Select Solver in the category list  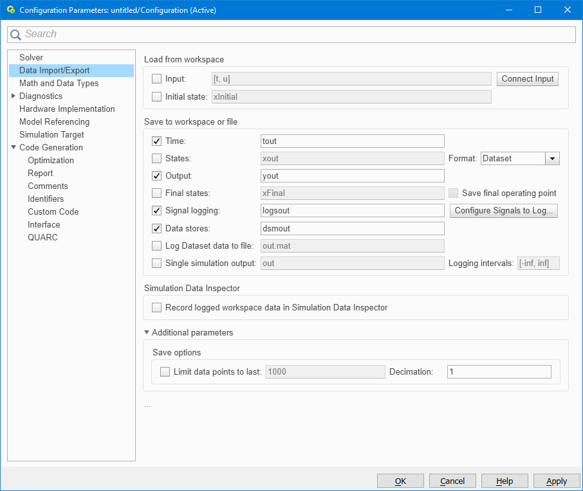click(31, 58)
